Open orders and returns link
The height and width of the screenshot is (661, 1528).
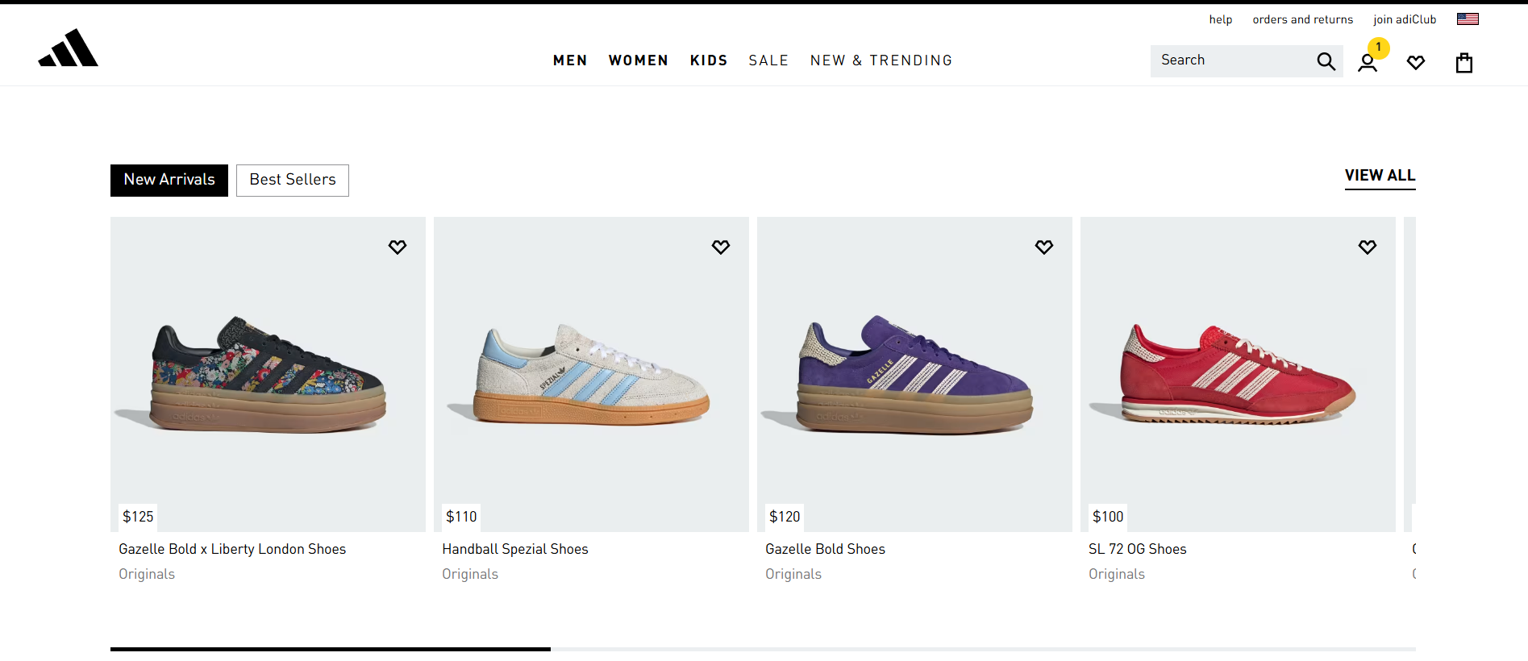click(x=1303, y=19)
